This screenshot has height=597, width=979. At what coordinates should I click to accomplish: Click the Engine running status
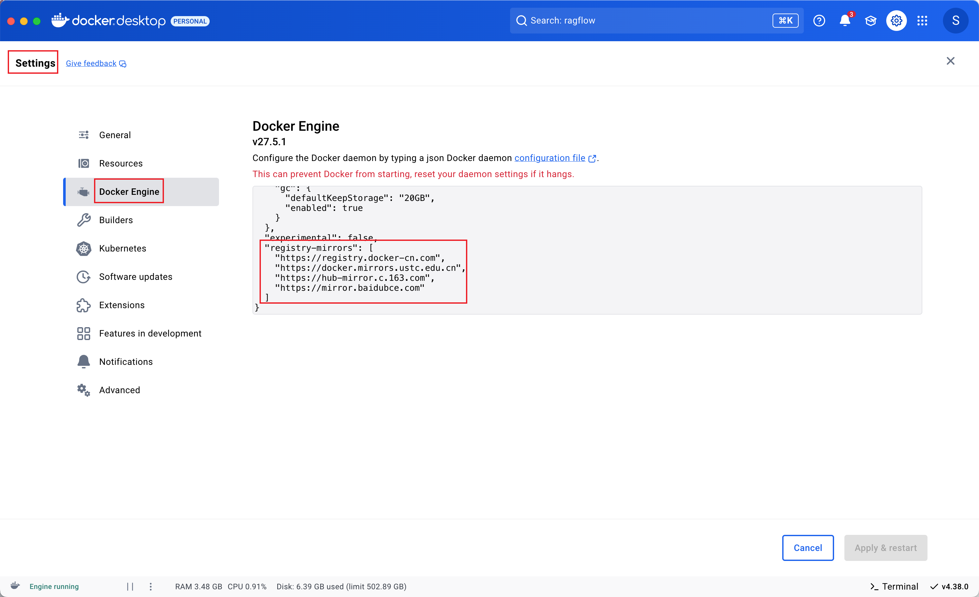[54, 586]
